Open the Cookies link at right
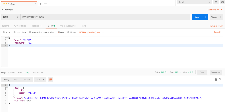Screen dimensions: 225x112 pyautogui.click(x=213, y=26)
